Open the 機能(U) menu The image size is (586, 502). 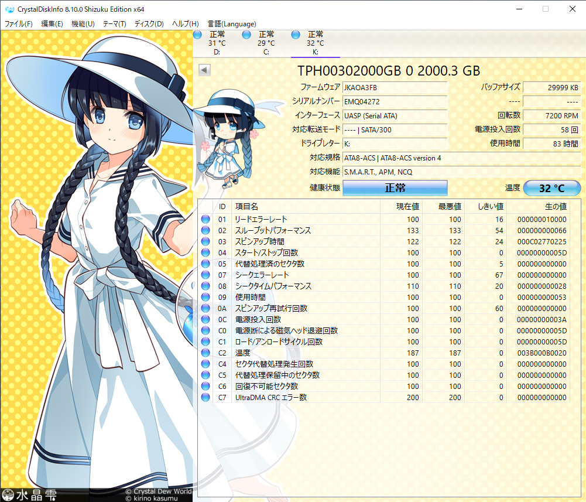point(83,24)
